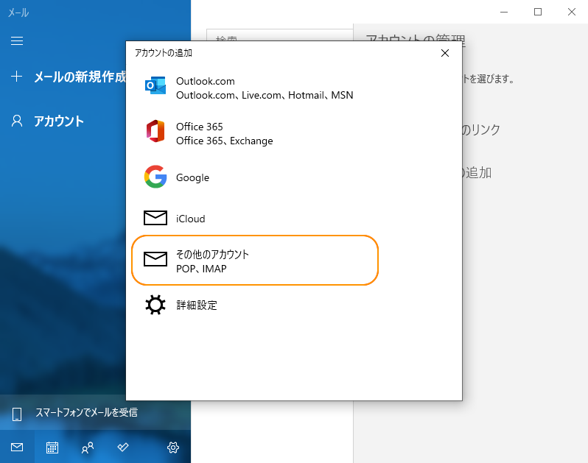Open the hamburger navigation menu
This screenshot has height=463, width=588.
pyautogui.click(x=17, y=40)
